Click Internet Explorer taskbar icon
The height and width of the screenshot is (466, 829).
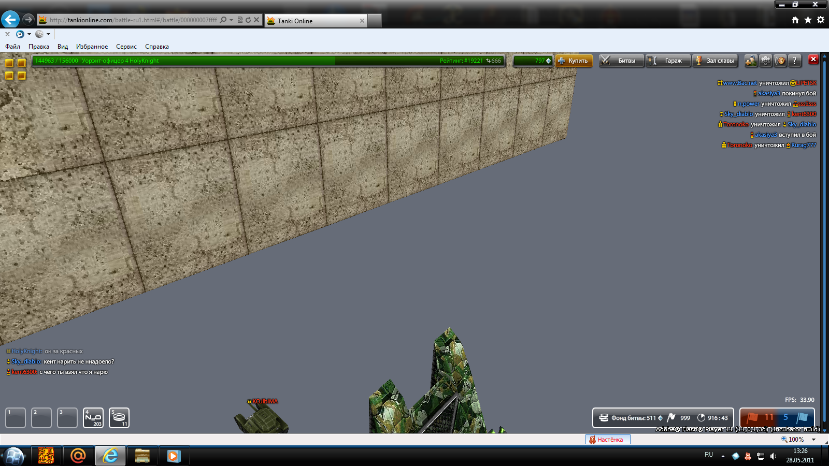[110, 456]
